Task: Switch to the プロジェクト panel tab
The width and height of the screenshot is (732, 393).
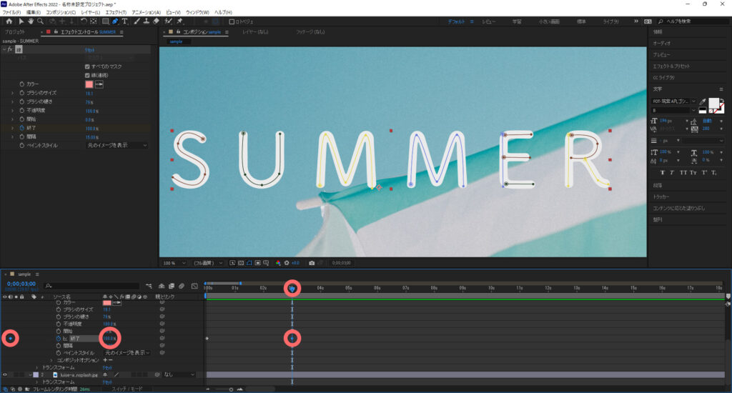Action: [x=14, y=33]
